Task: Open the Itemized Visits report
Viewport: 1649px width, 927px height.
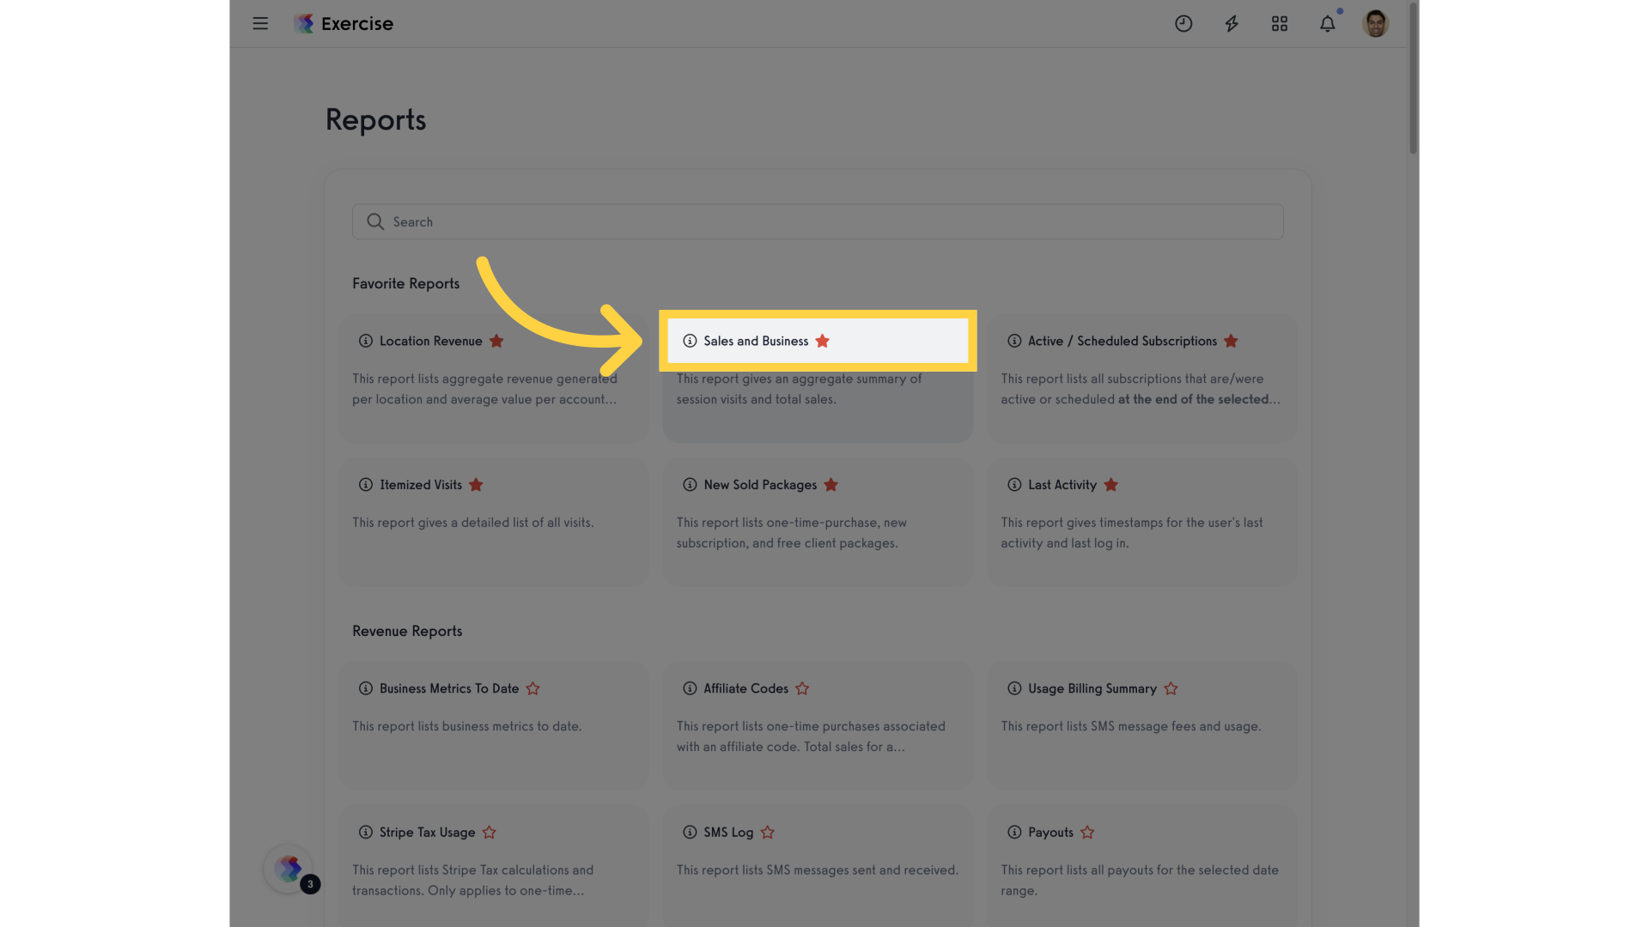Action: point(421,485)
